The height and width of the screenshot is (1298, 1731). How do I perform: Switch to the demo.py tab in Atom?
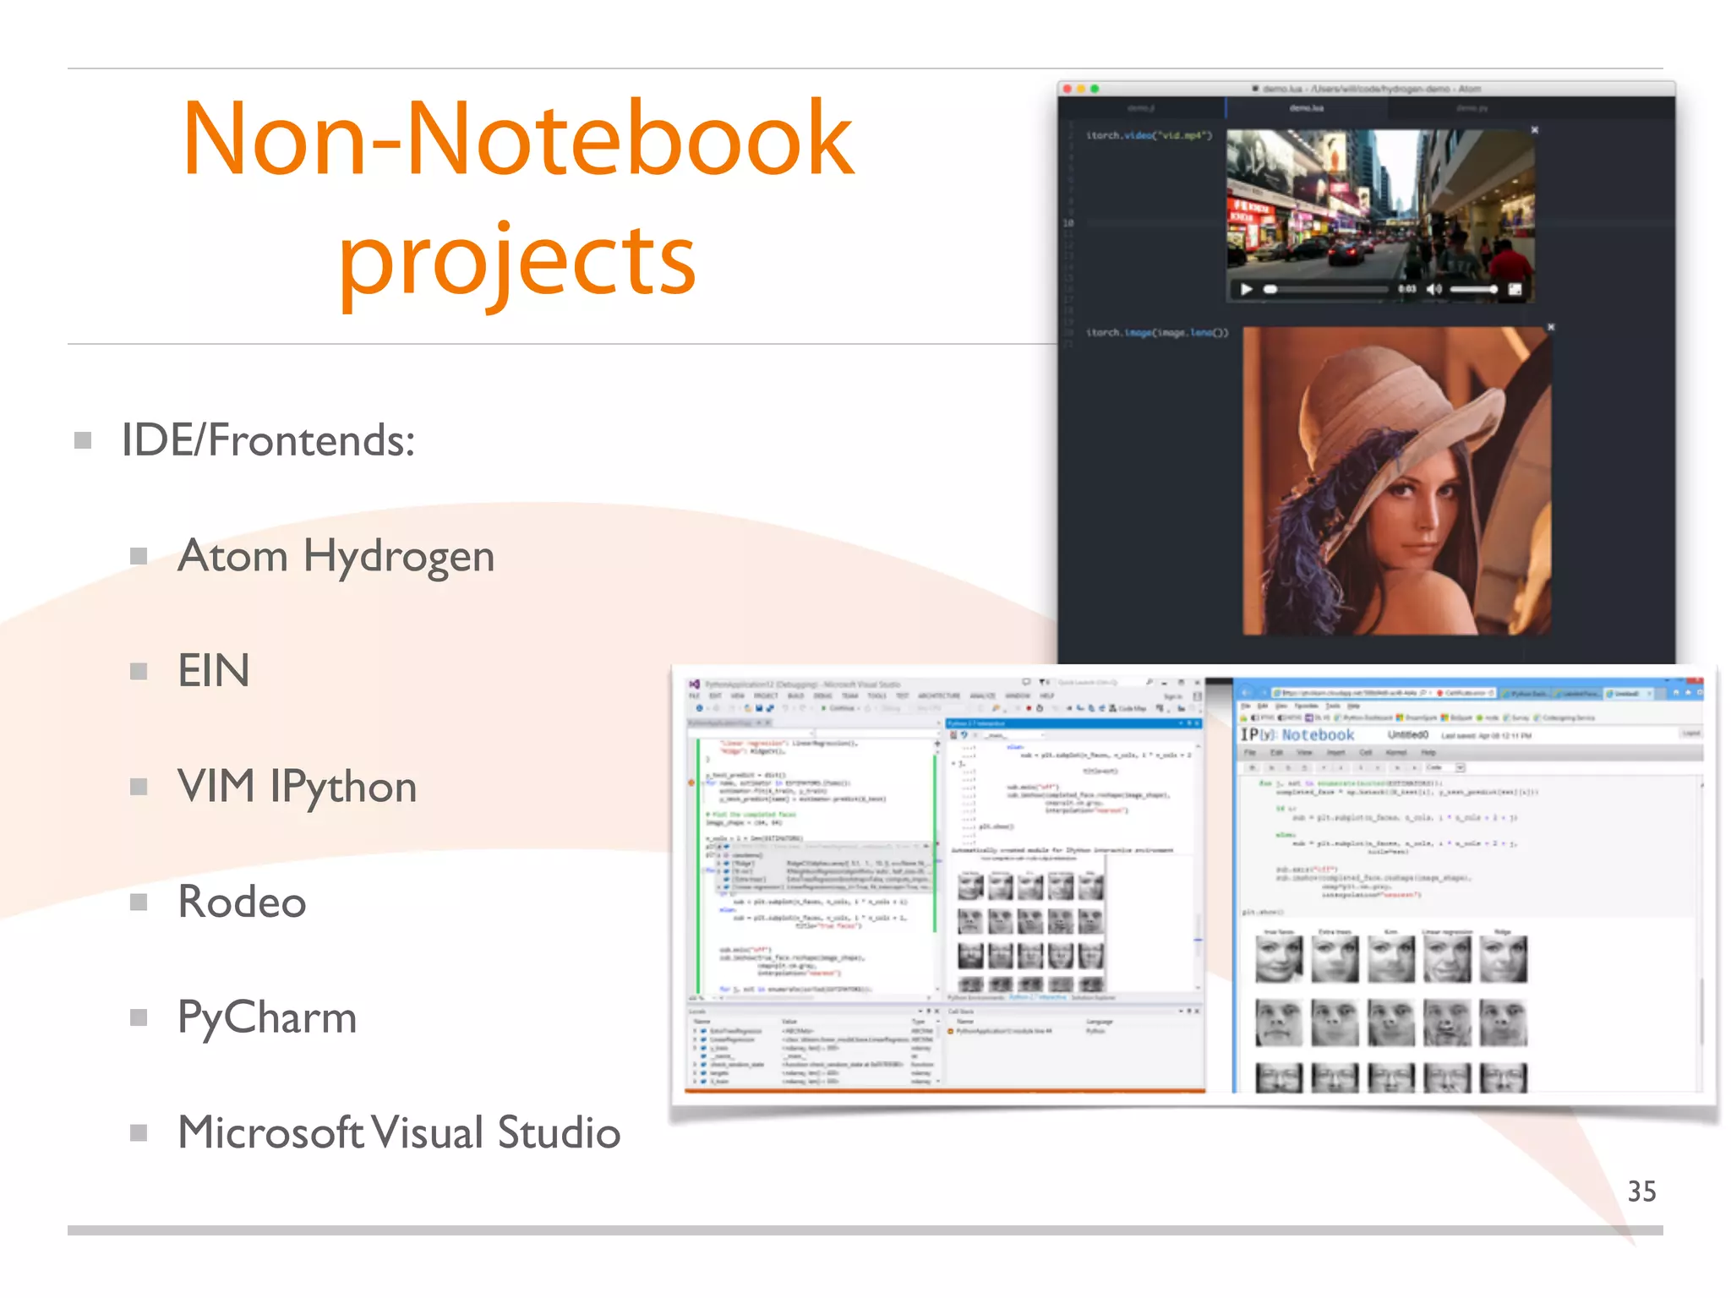point(1471,108)
